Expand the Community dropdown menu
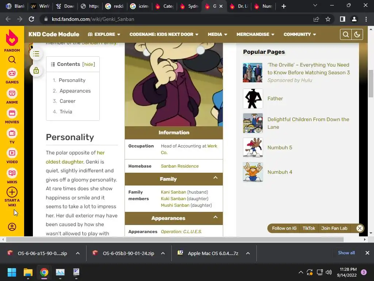Screen dimensions: 374x281 299,34
